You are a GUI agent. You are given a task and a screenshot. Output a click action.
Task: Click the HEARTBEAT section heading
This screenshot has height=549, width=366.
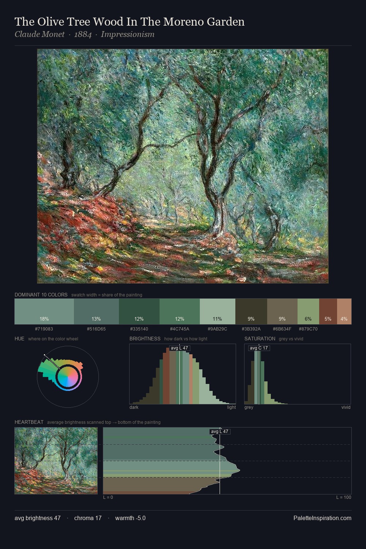click(29, 422)
